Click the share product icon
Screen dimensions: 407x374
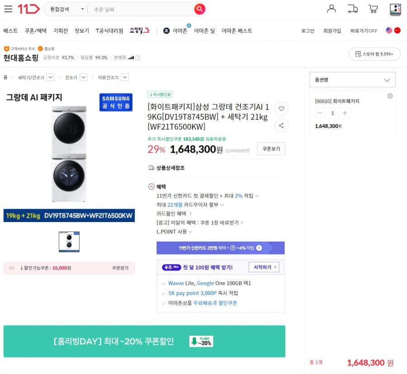point(281,126)
